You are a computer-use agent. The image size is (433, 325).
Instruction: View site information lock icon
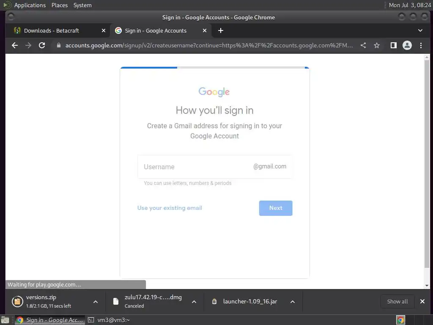coord(58,45)
